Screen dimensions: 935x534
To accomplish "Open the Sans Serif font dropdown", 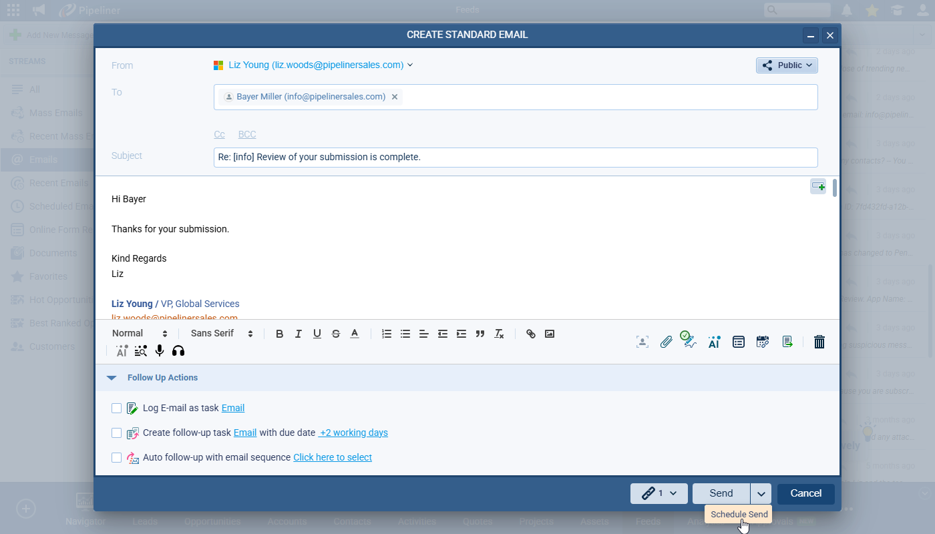I will [x=222, y=334].
